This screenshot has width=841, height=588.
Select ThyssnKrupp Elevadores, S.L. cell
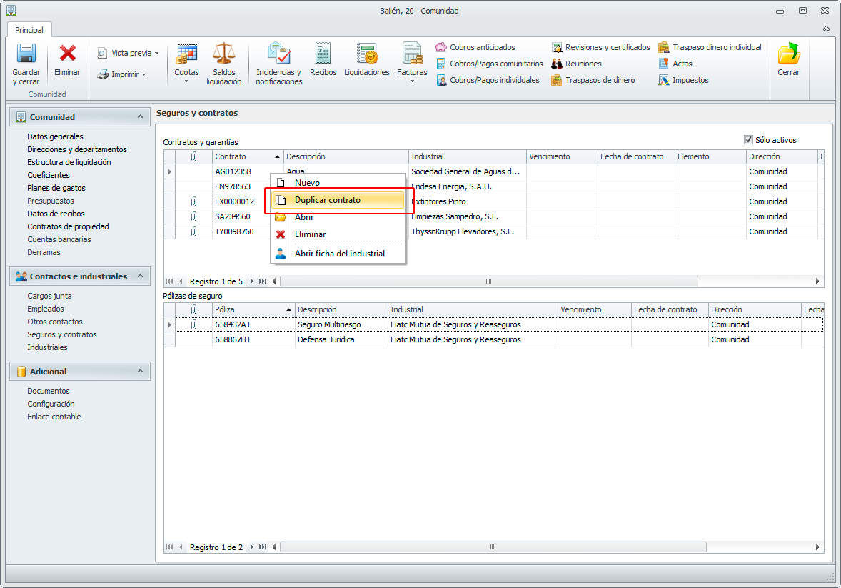pyautogui.click(x=467, y=231)
